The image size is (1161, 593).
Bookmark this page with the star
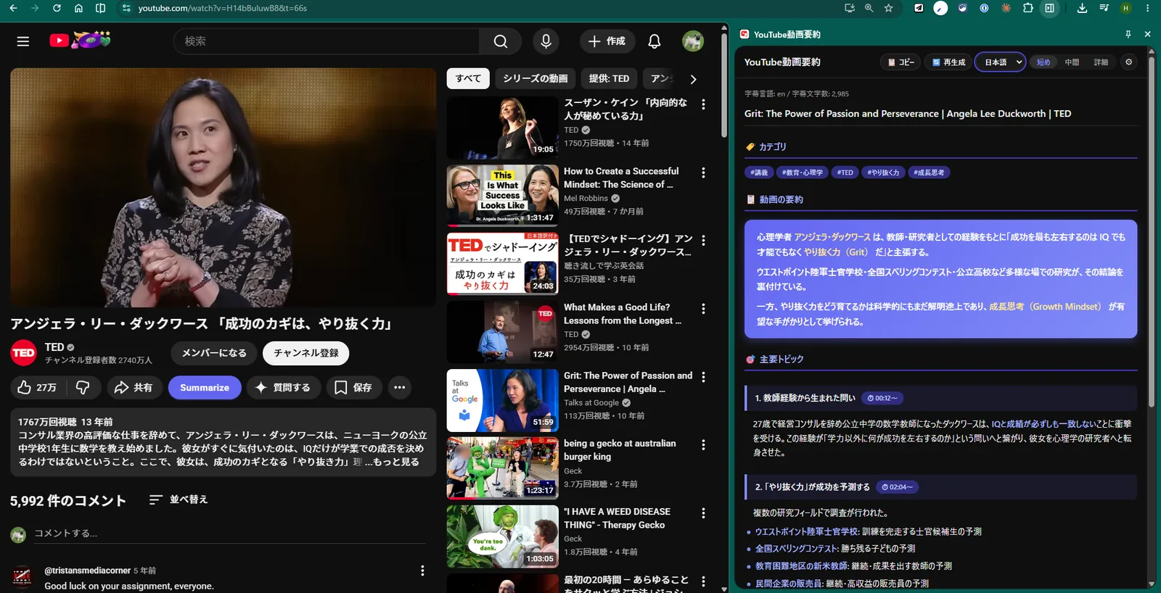(x=889, y=8)
